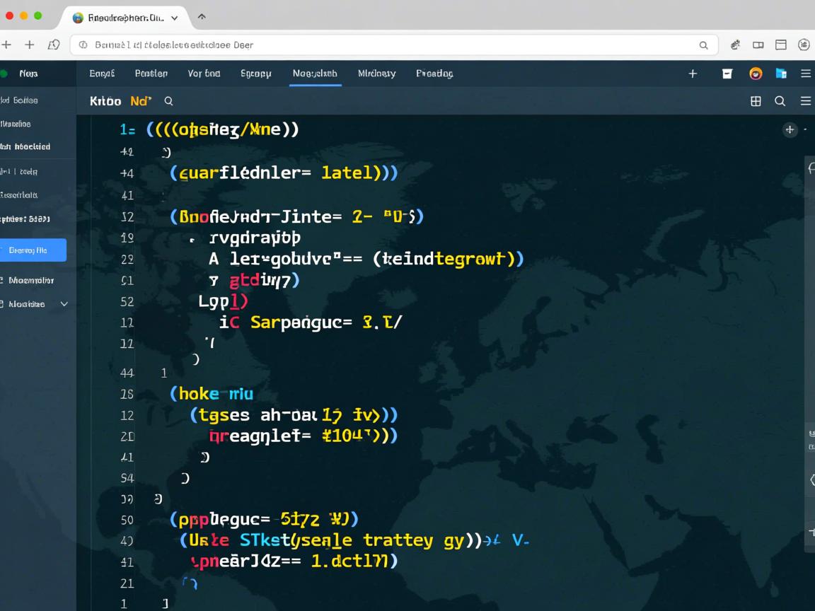Click the first sidebar item below Nora
815x611 pixels.
(21, 100)
